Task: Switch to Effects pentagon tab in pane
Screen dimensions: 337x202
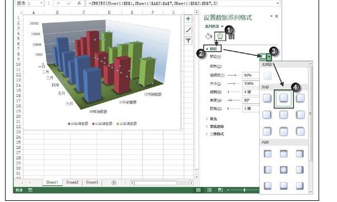Action: point(220,36)
